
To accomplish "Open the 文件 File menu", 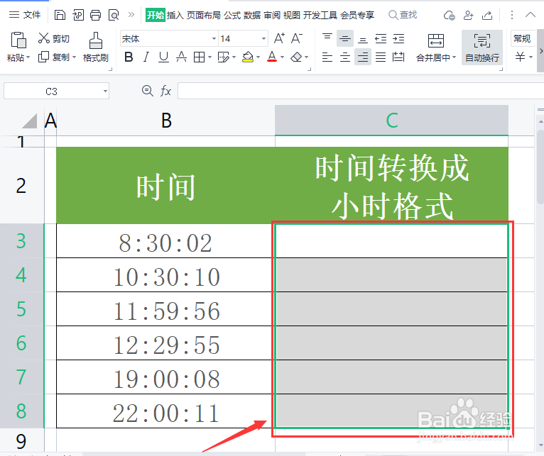I will (x=25, y=15).
